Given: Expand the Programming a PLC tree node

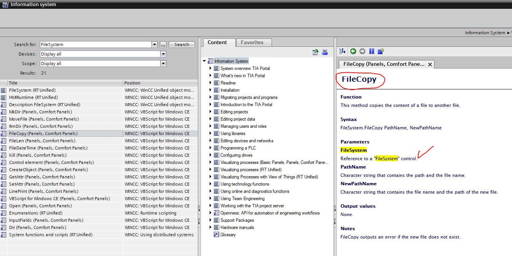Looking at the screenshot, I should [210, 148].
